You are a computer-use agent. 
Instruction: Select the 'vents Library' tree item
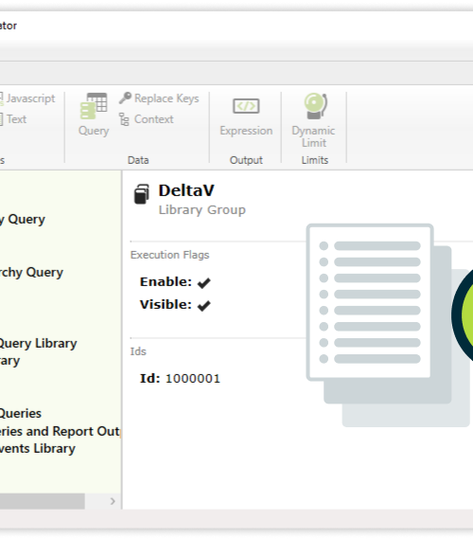[38, 449]
